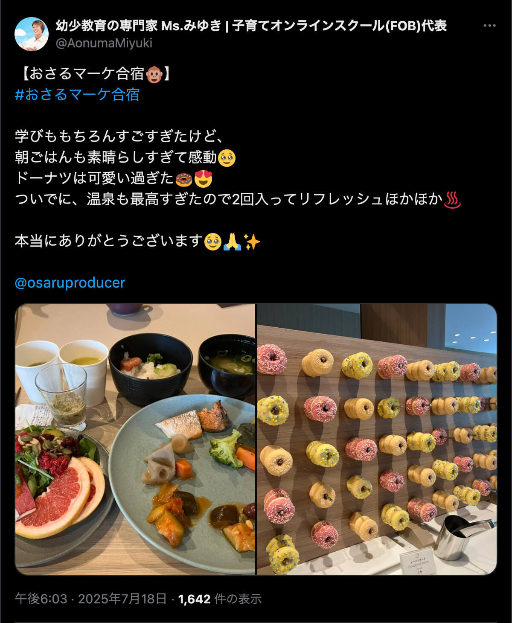The image size is (512, 623).
Task: Click the heart-eyes emoji
Action: click(203, 179)
